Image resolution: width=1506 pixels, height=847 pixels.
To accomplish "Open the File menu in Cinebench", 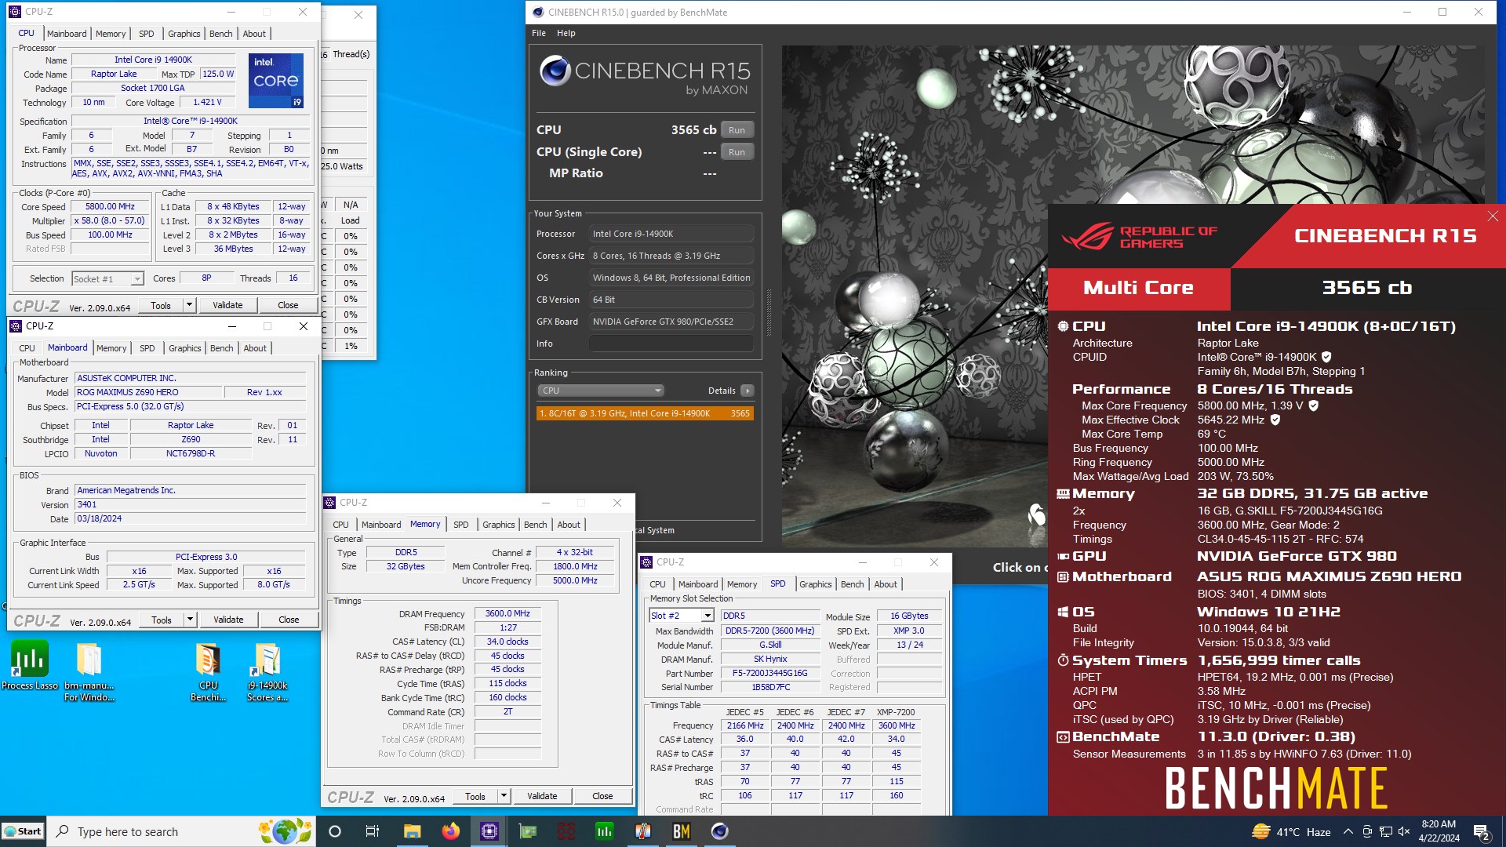I will coord(539,33).
